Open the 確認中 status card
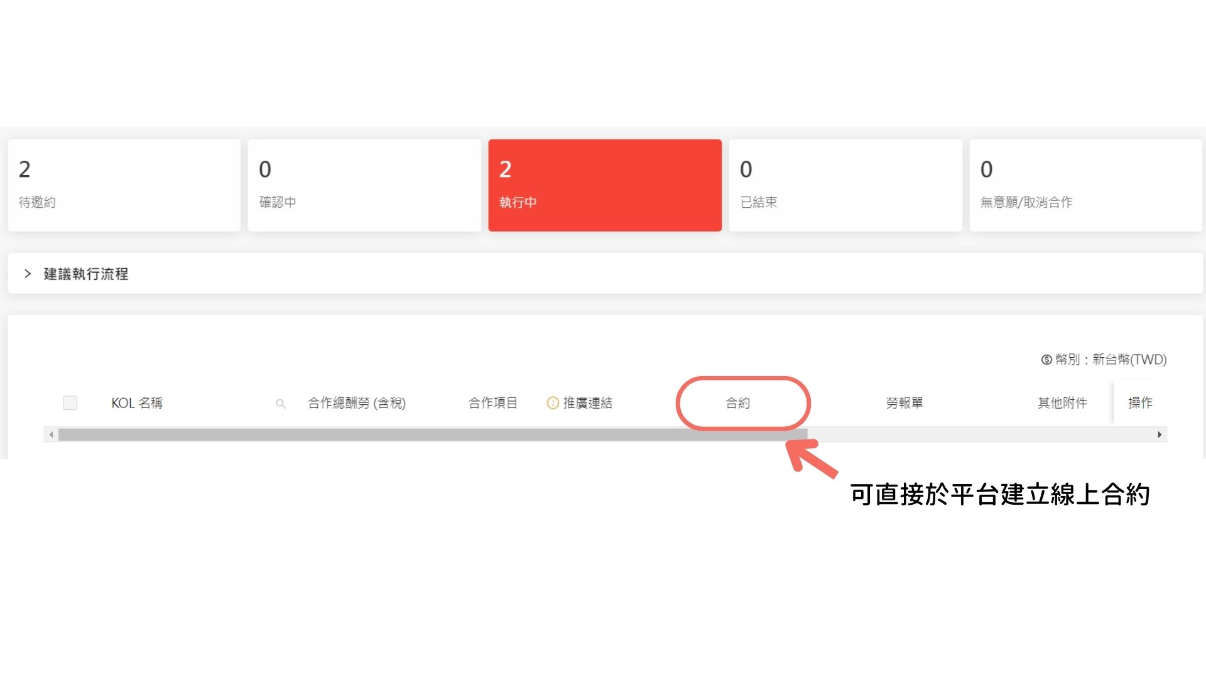 (x=364, y=185)
